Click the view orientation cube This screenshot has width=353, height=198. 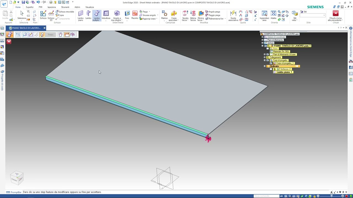point(17,178)
